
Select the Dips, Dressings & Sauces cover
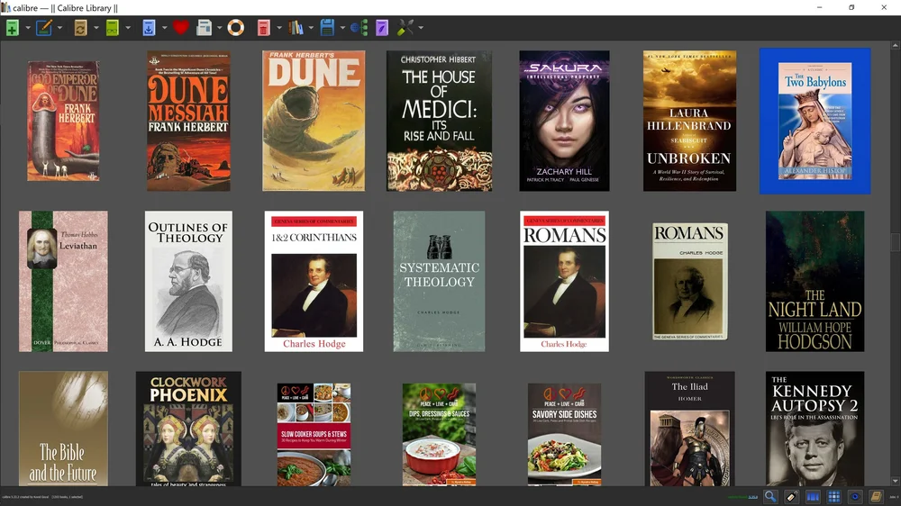click(439, 434)
